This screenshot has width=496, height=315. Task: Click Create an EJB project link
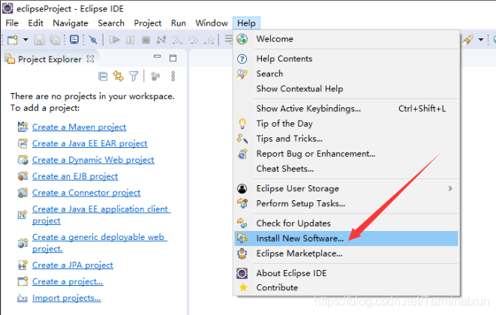coord(75,176)
